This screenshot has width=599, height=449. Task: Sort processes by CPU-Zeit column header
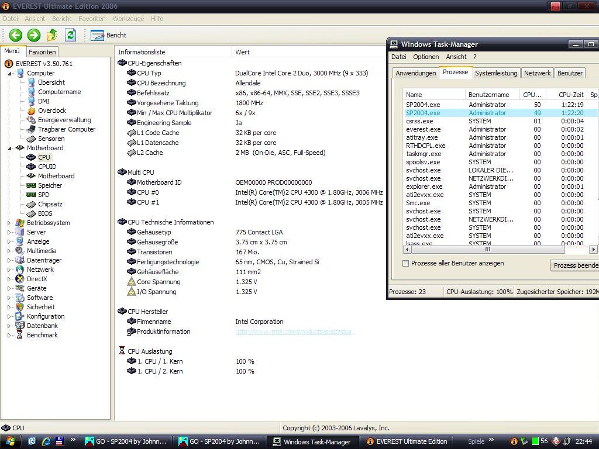tap(567, 95)
